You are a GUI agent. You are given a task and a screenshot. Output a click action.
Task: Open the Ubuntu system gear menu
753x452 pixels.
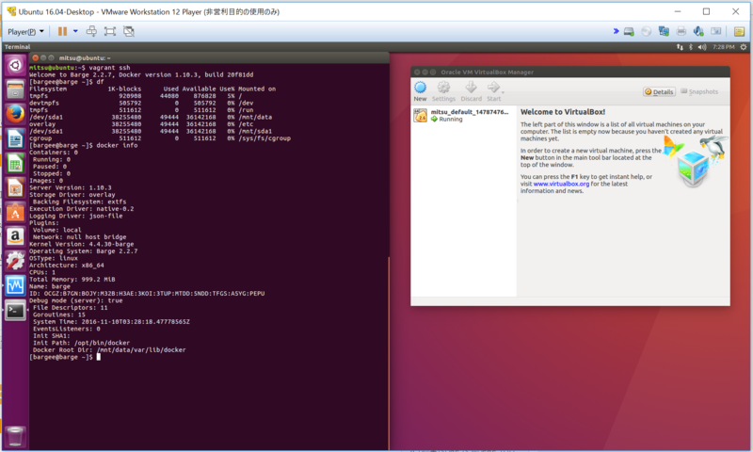744,47
